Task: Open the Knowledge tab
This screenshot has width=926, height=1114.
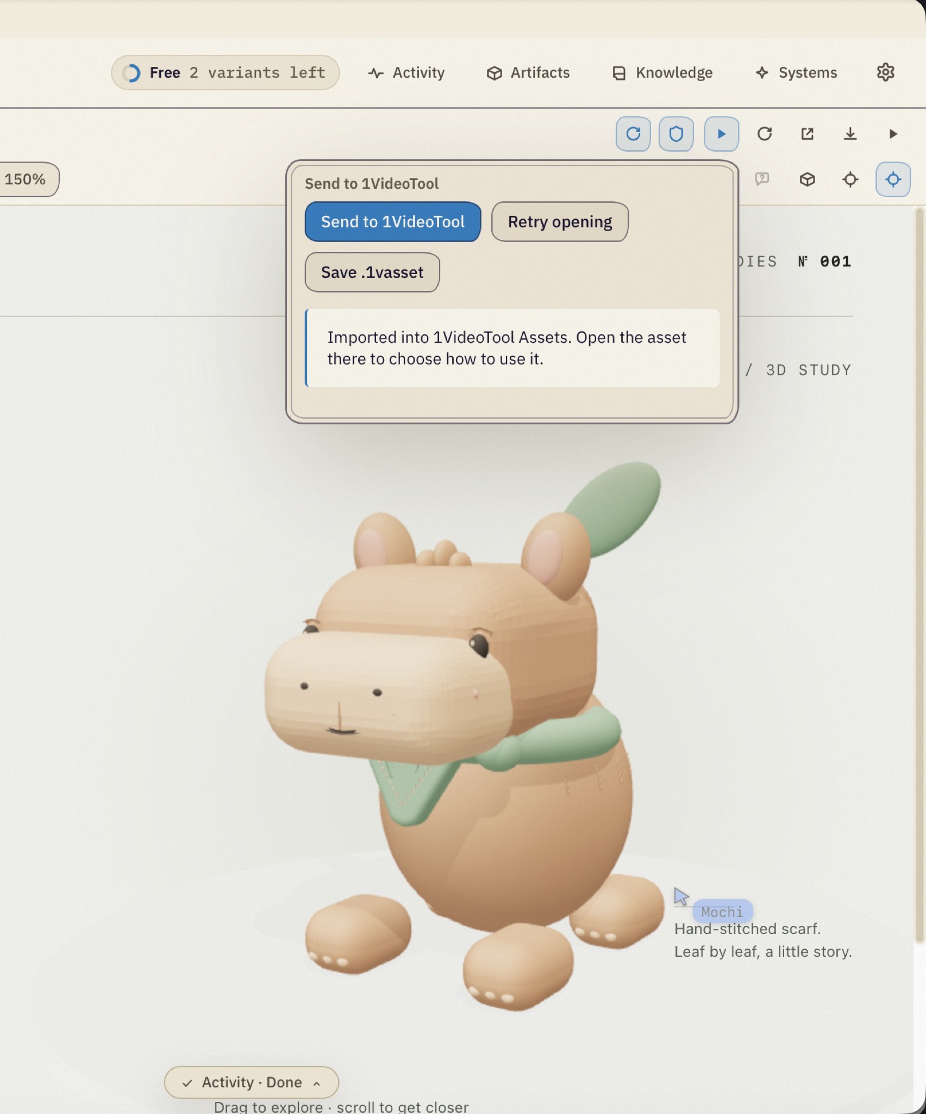Action: (x=662, y=73)
